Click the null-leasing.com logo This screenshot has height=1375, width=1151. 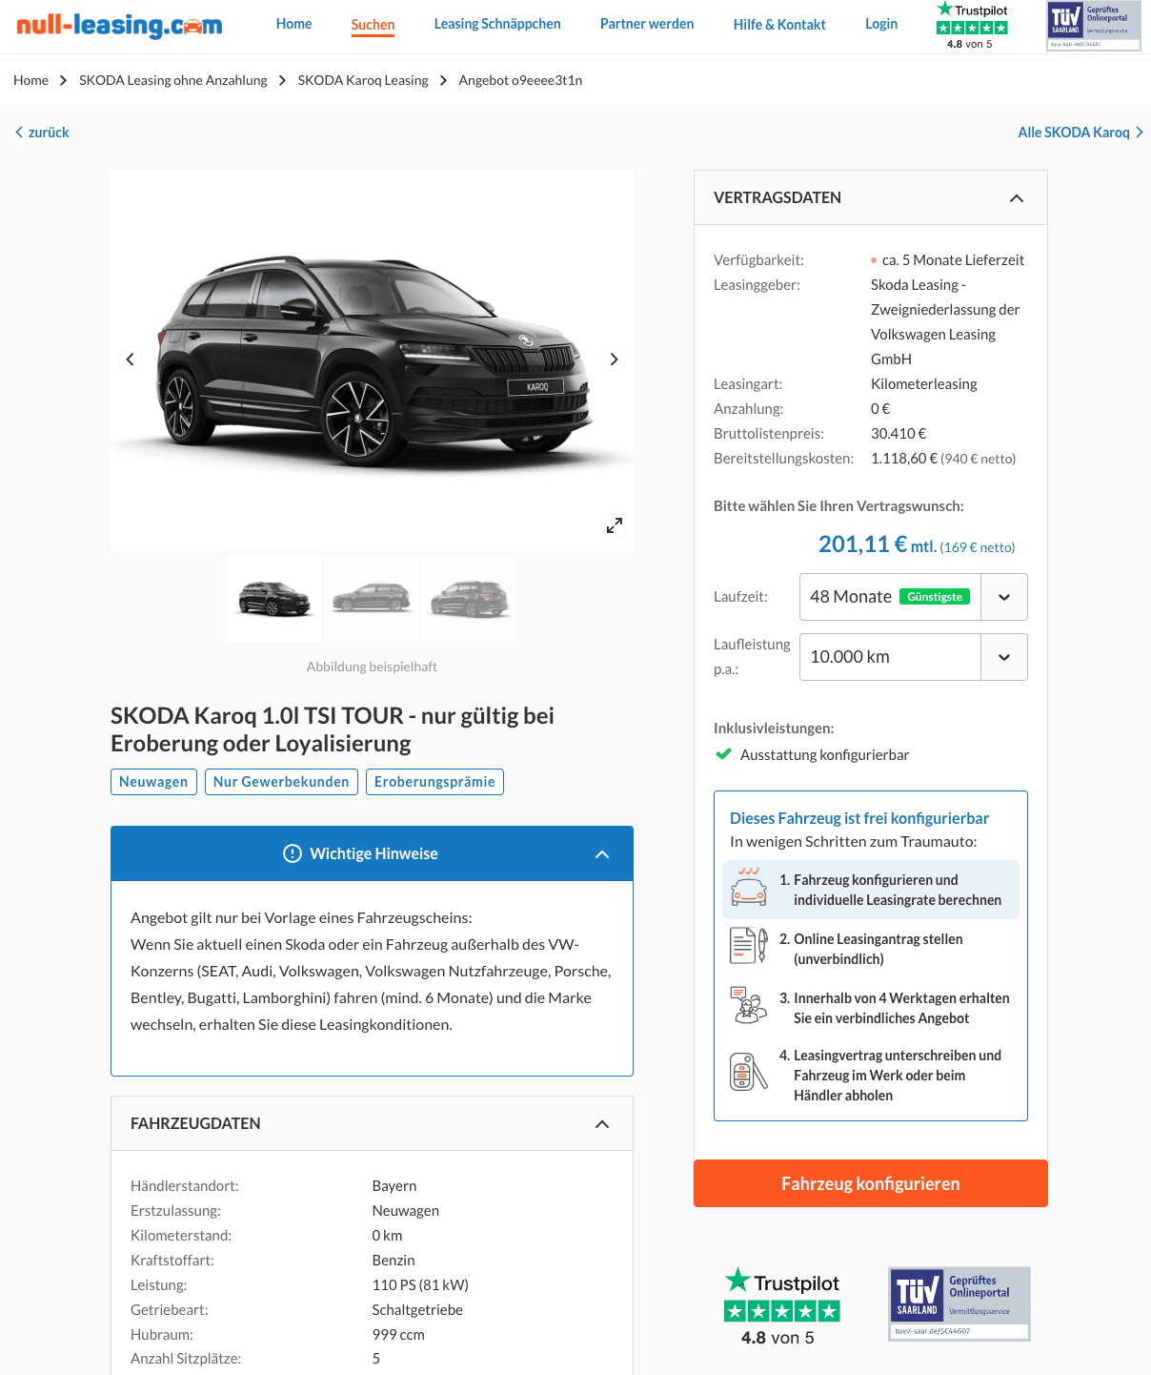(x=119, y=25)
